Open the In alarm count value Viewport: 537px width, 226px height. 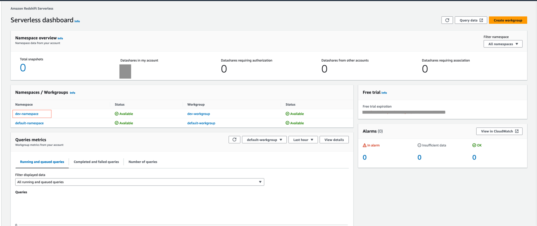[x=365, y=157]
